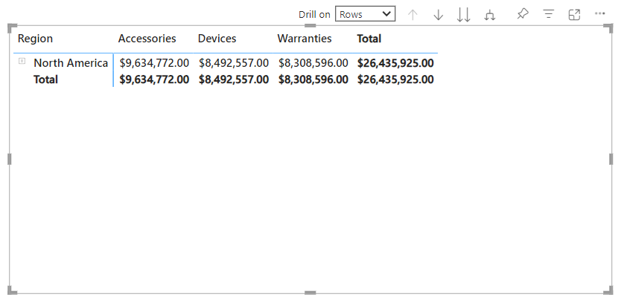Select the Total row label
Viewport: 621px width, 300px height.
click(45, 79)
